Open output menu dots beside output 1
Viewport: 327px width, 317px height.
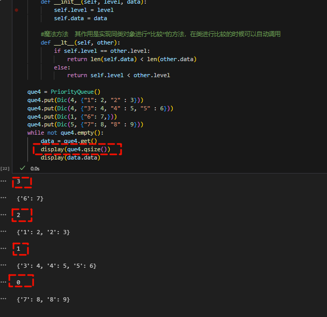(x=3, y=248)
